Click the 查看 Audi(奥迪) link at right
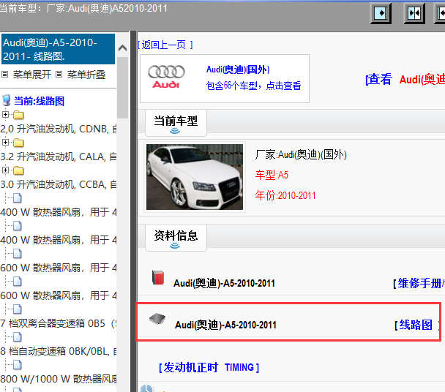Screen dimensions: 445x392 [405, 80]
